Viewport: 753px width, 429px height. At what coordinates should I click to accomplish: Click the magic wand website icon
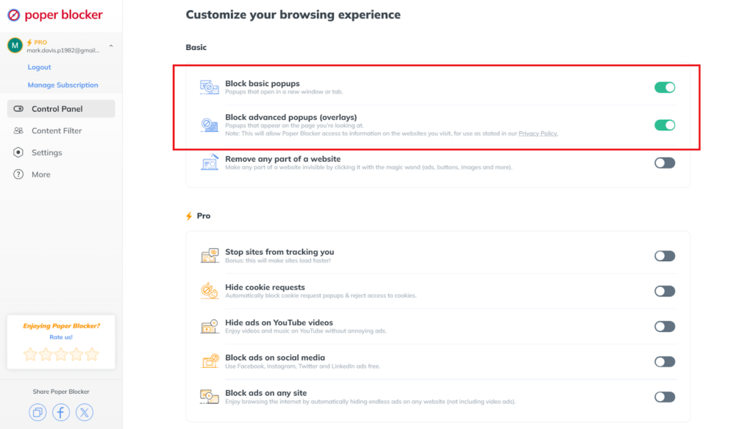click(x=210, y=163)
